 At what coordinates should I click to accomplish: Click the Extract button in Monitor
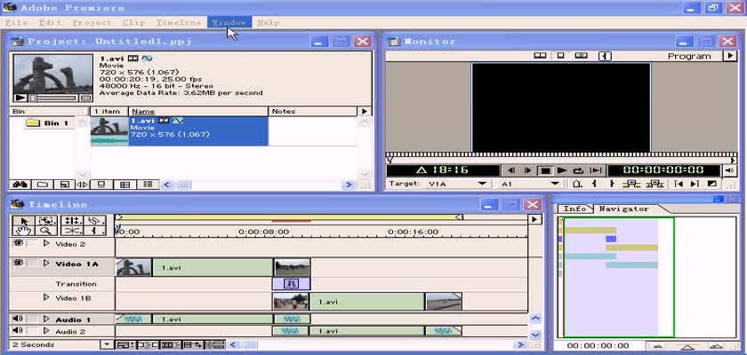[655, 184]
